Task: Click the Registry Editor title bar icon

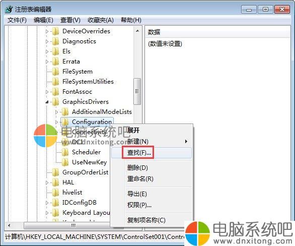Action: pos(9,9)
